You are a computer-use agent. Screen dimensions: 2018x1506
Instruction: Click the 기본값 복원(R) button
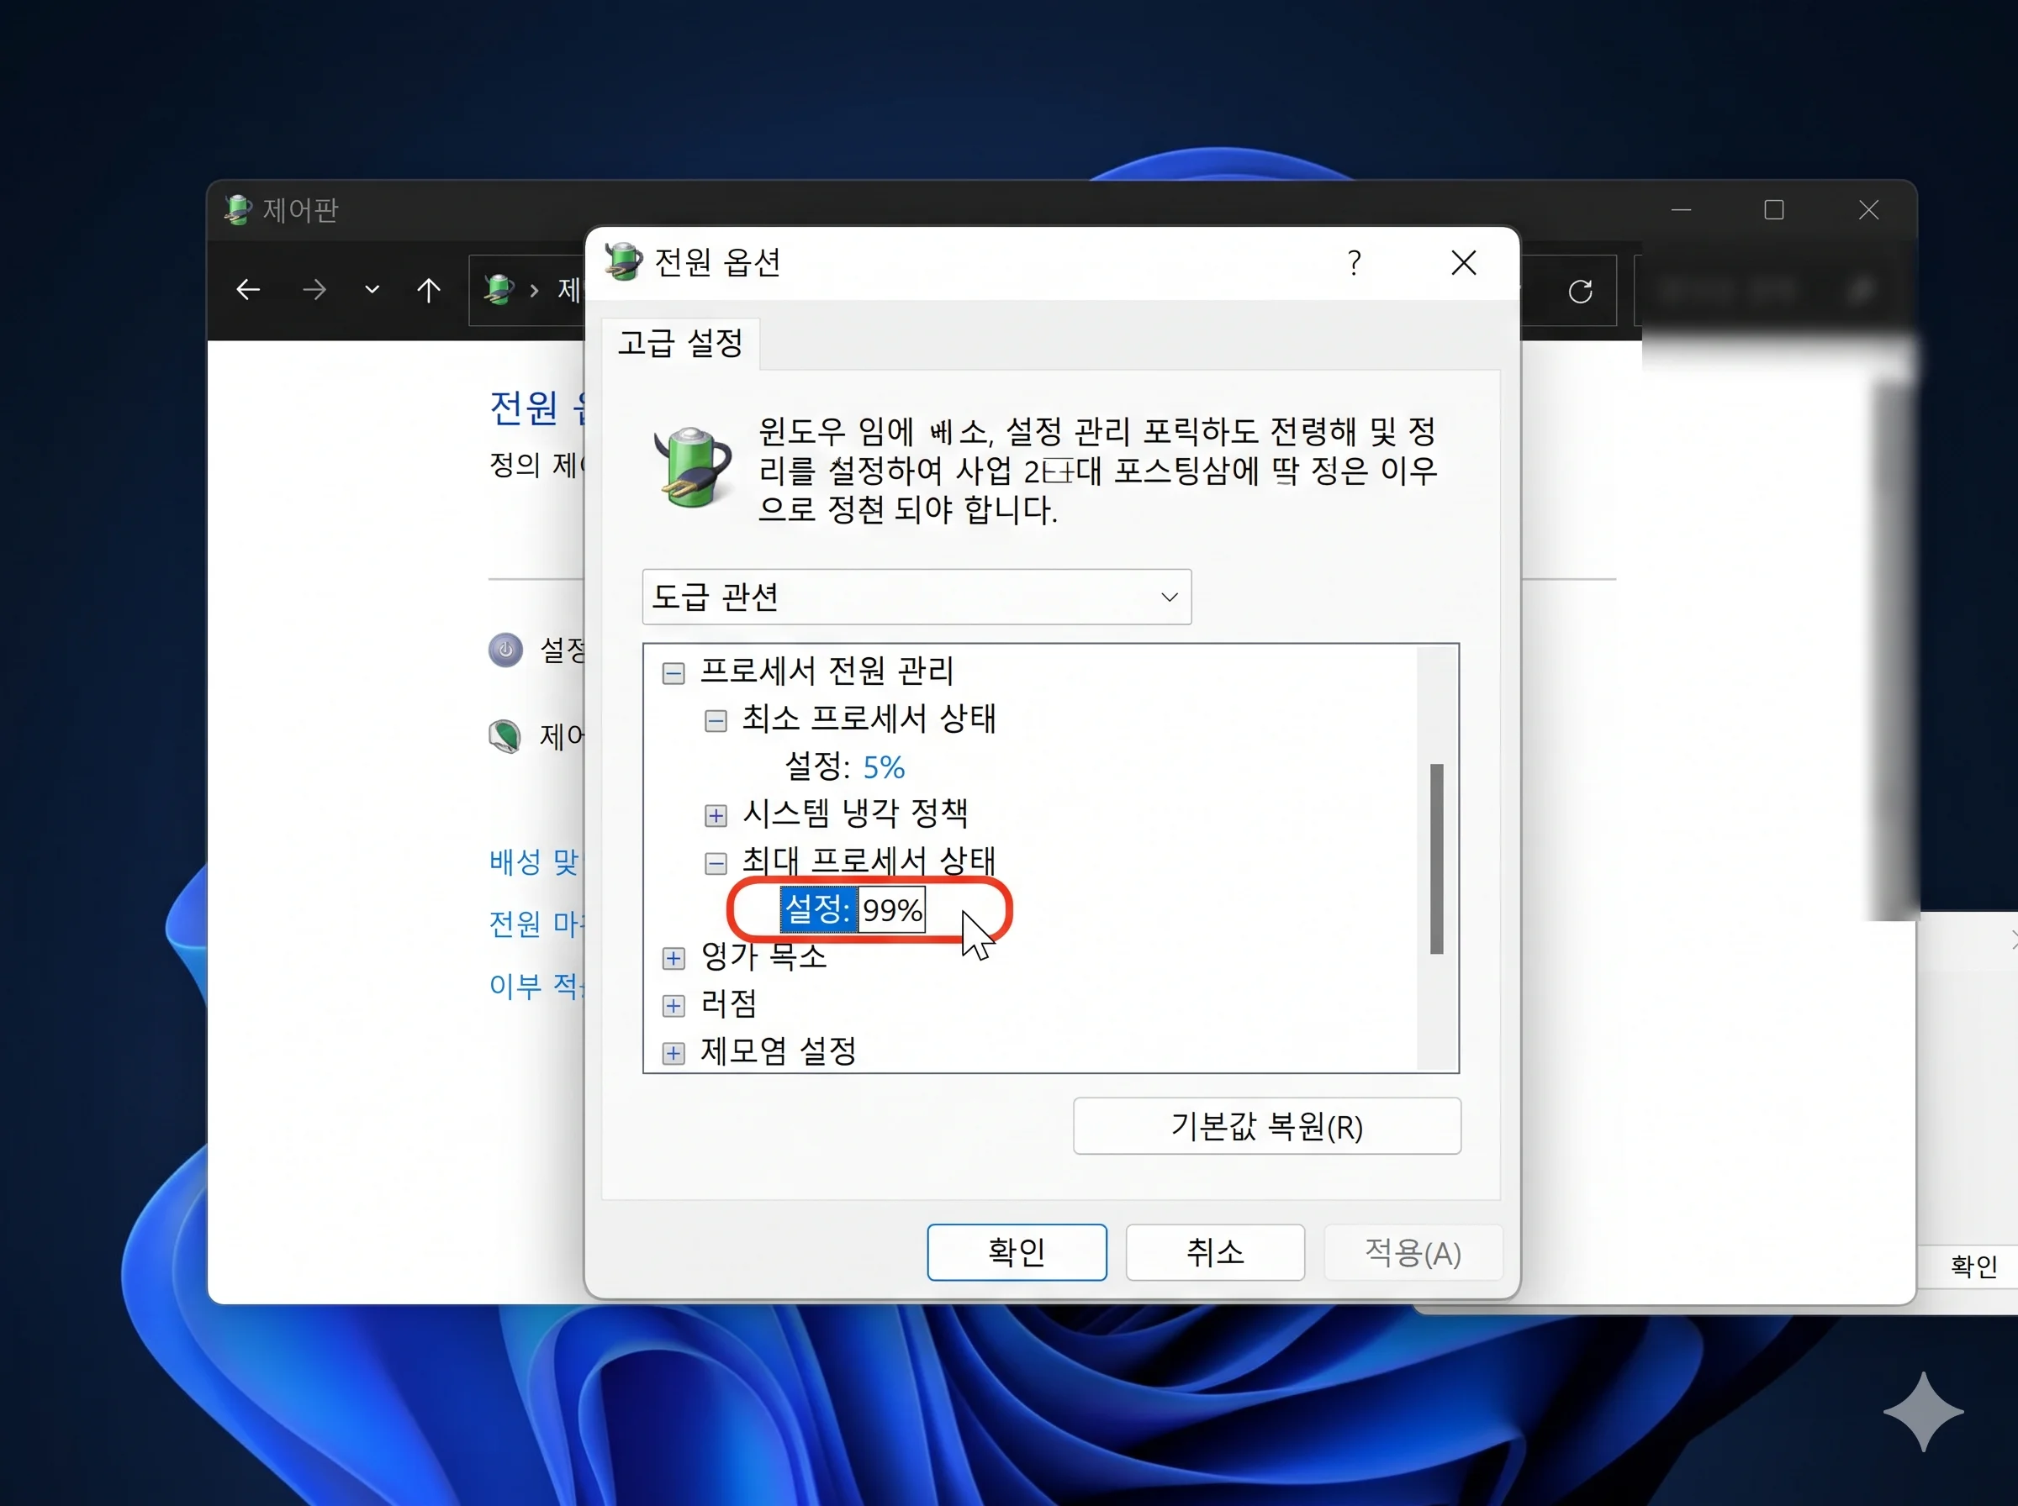click(1266, 1126)
